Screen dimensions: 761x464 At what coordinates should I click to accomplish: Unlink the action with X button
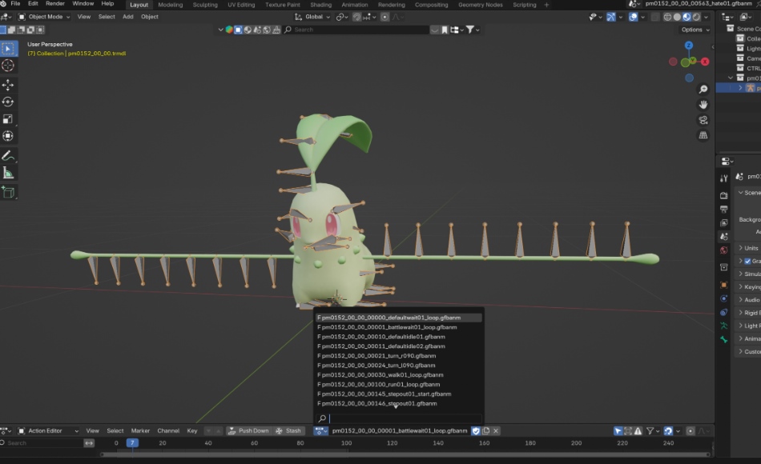pos(496,431)
